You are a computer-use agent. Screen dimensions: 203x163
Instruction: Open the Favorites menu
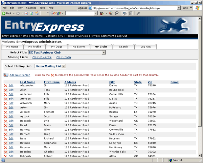click(x=31, y=7)
